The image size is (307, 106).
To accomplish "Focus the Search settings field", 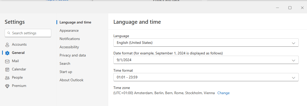I will tap(30, 33).
